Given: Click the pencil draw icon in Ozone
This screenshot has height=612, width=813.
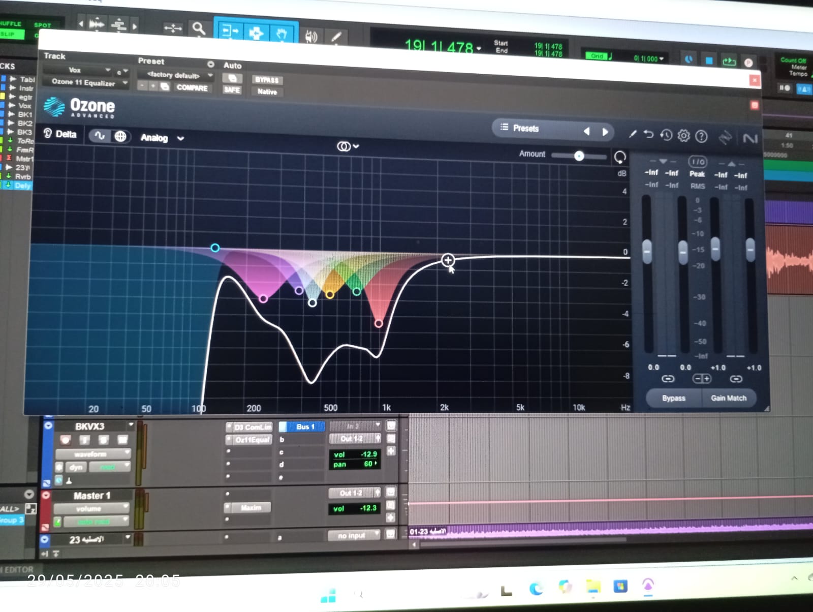Looking at the screenshot, I should click(633, 134).
